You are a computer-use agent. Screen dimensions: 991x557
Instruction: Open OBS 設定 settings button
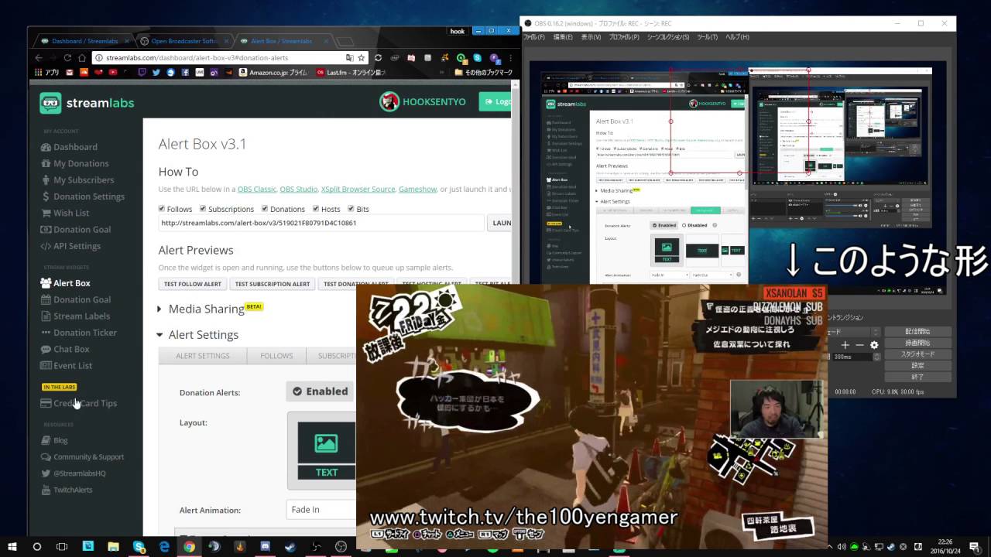[x=917, y=366]
